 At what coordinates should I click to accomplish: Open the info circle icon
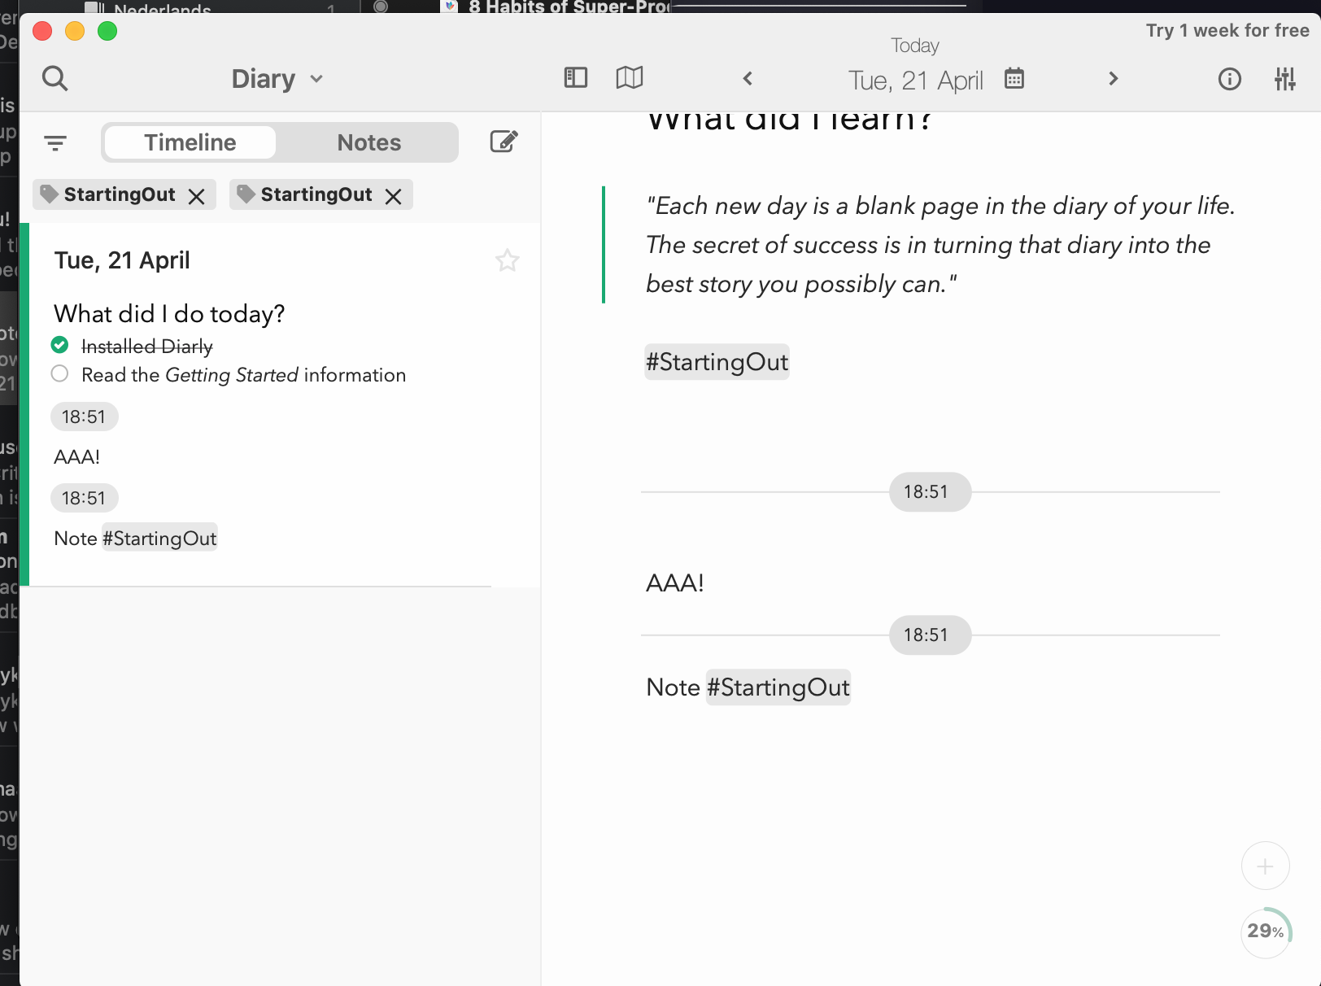click(x=1230, y=79)
